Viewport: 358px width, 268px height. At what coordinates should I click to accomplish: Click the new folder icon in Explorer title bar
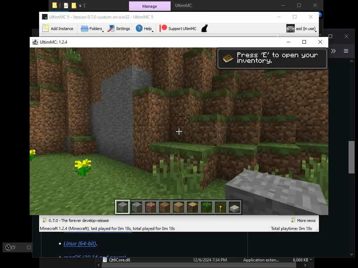pyautogui.click(x=74, y=6)
